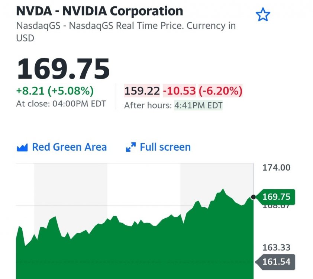Click the At close: 04:00PM EDT text

[61, 104]
